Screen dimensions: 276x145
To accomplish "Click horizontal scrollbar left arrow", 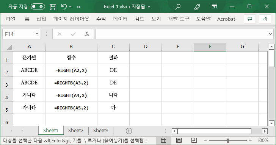I will (x=174, y=131).
